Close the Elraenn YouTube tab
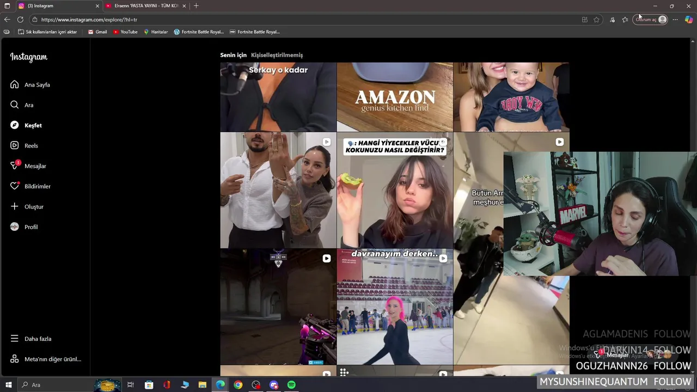The width and height of the screenshot is (697, 392). 184,6
